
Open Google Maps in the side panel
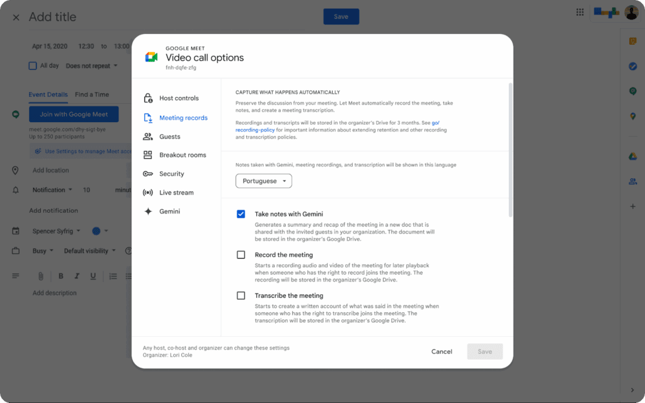point(632,116)
